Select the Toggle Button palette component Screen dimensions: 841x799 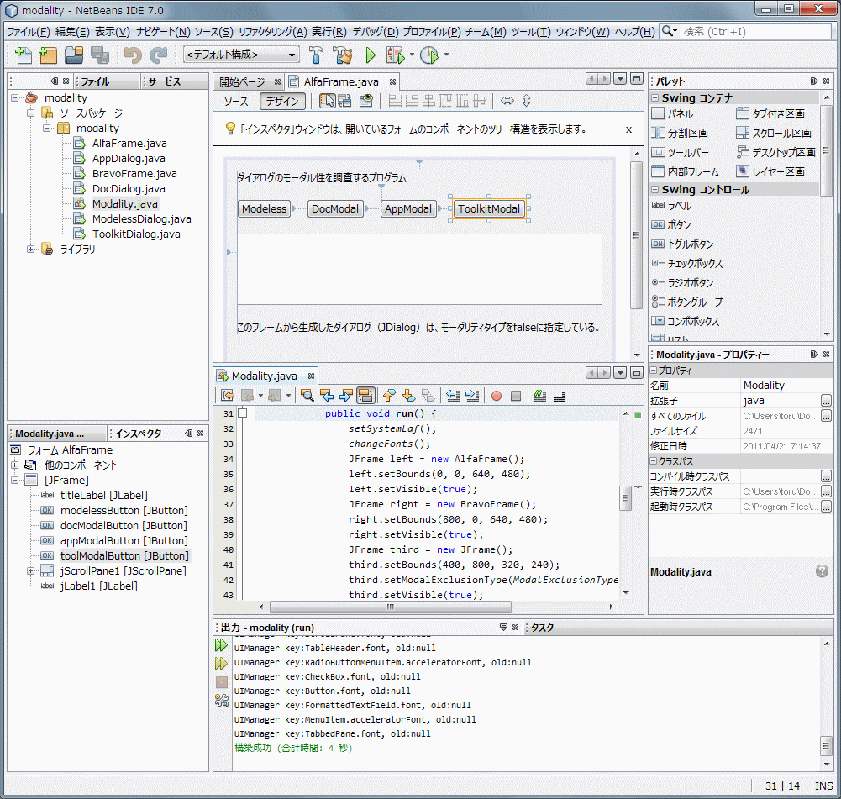click(x=682, y=244)
